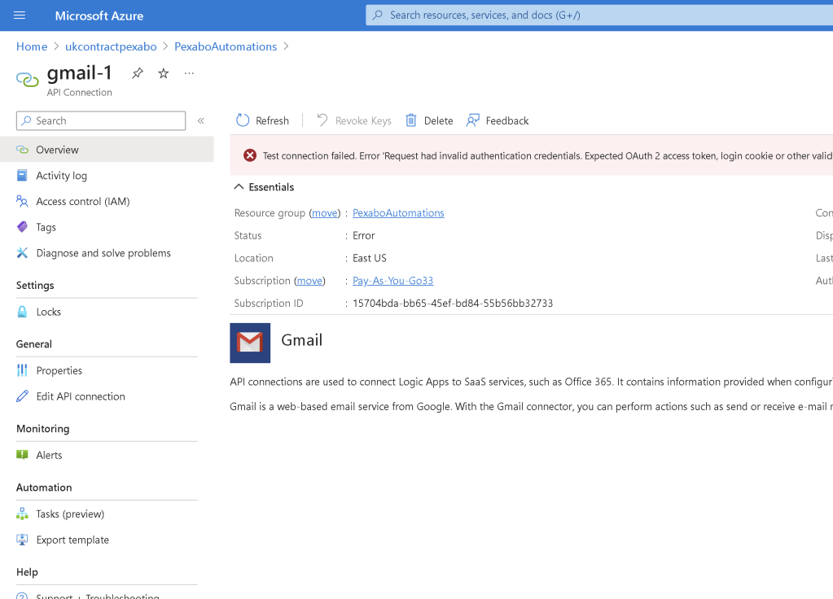
Task: Focus the top Azure search bar
Action: click(x=599, y=15)
